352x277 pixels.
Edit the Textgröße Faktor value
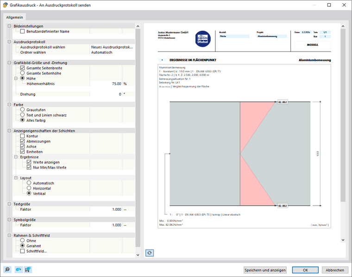point(106,209)
